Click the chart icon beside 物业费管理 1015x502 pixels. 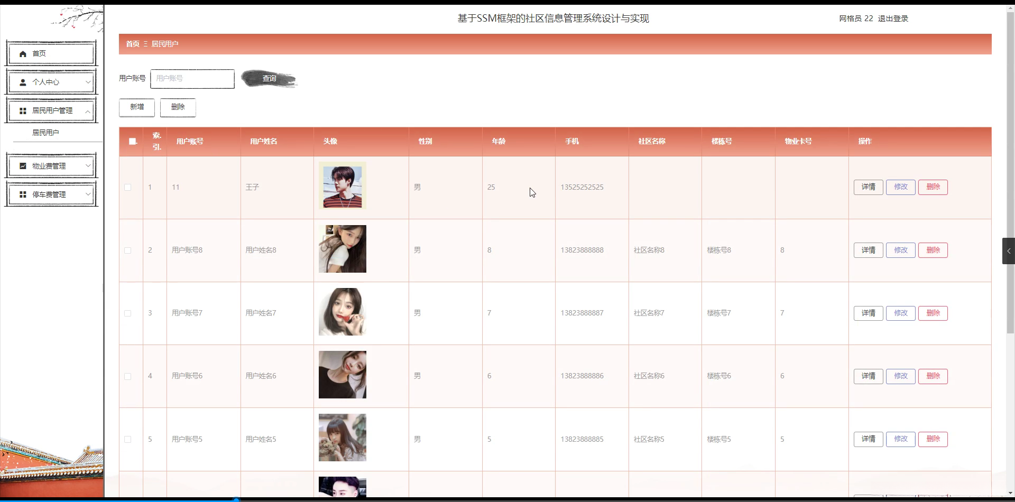(23, 166)
